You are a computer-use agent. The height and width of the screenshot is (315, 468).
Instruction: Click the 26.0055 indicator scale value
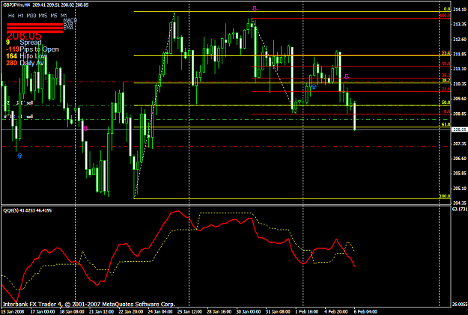[460, 305]
